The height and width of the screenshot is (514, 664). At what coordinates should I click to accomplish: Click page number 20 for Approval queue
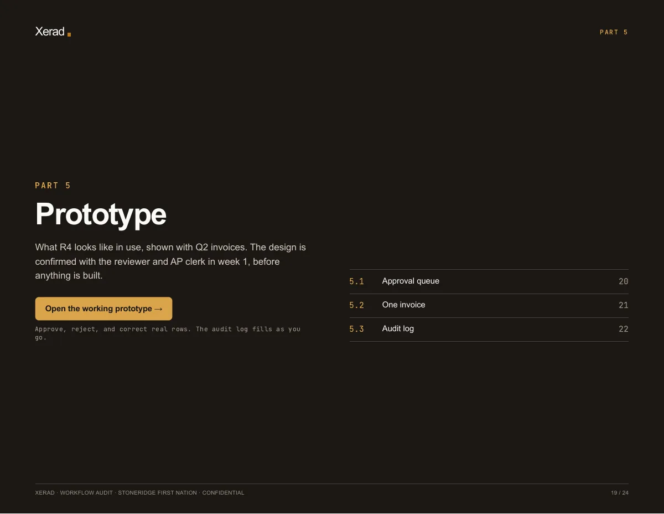624,281
